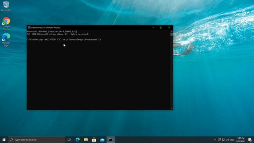Click the ENG language indicator
254x143 pixels.
(232, 139)
